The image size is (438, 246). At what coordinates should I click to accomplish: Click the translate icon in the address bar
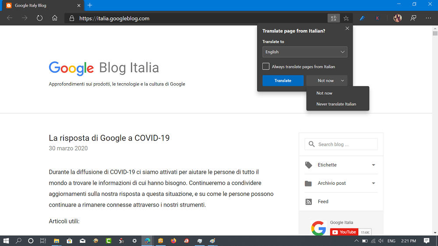tap(333, 18)
